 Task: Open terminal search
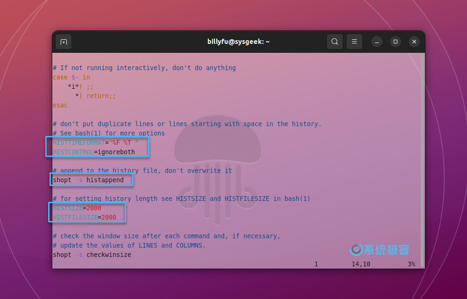(x=335, y=42)
